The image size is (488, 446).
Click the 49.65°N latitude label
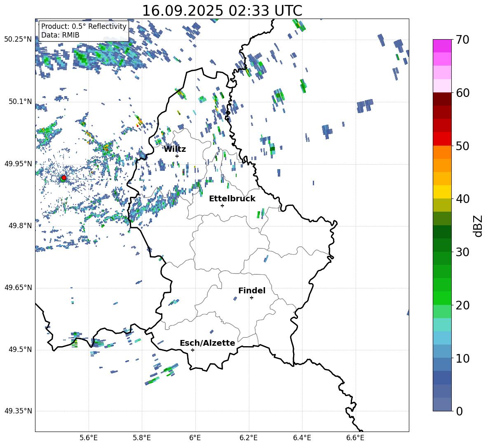[x=18, y=288]
